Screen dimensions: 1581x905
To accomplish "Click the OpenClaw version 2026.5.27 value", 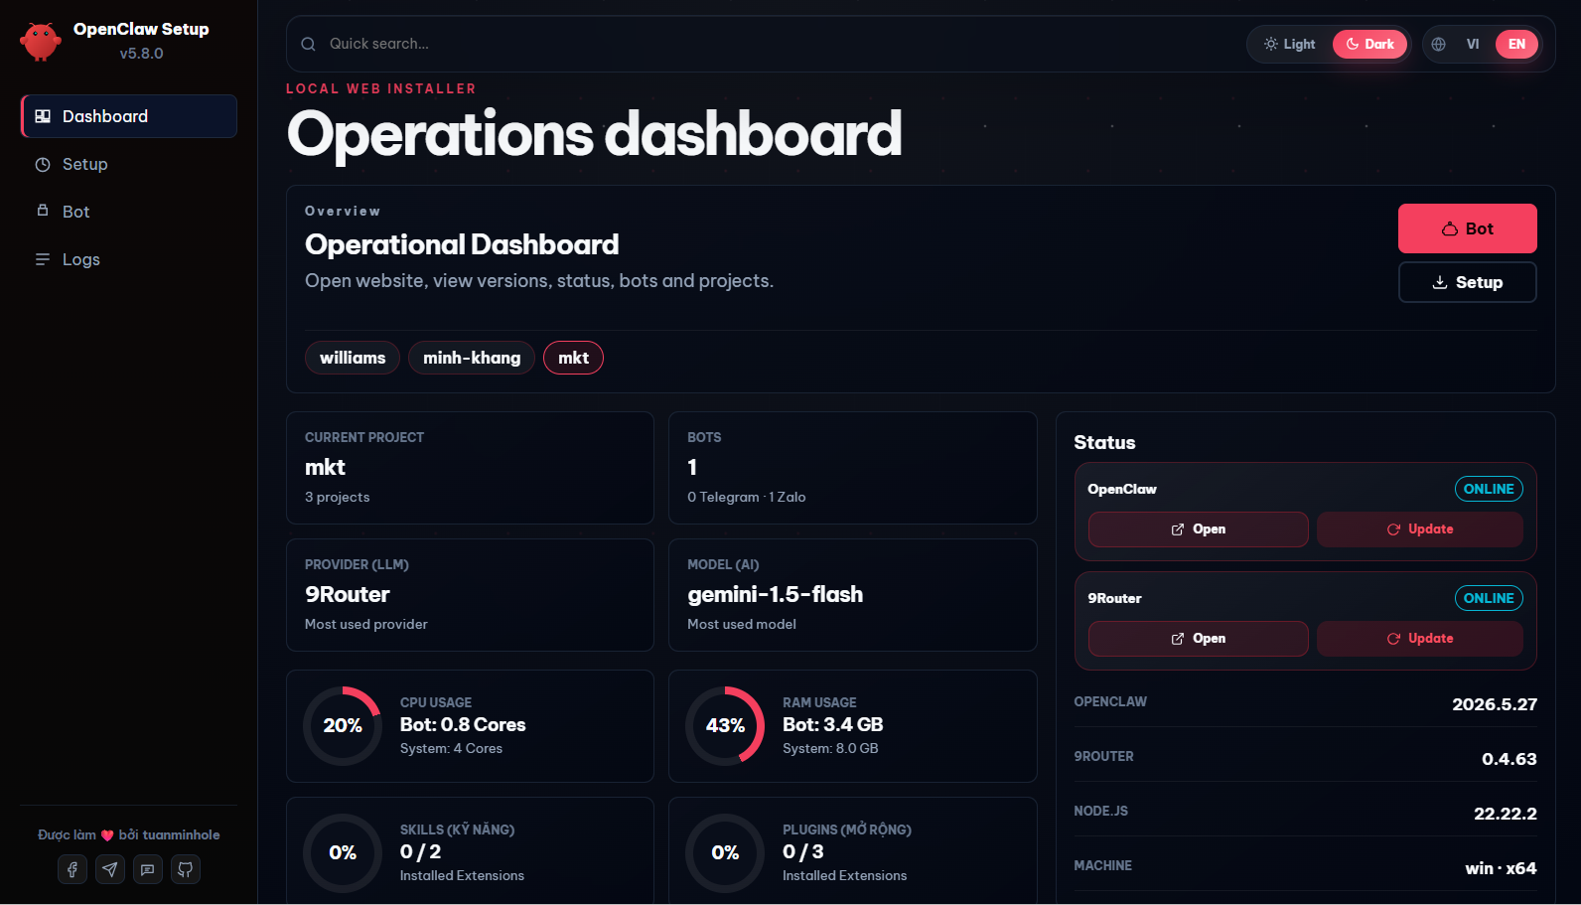I will pyautogui.click(x=1495, y=704).
